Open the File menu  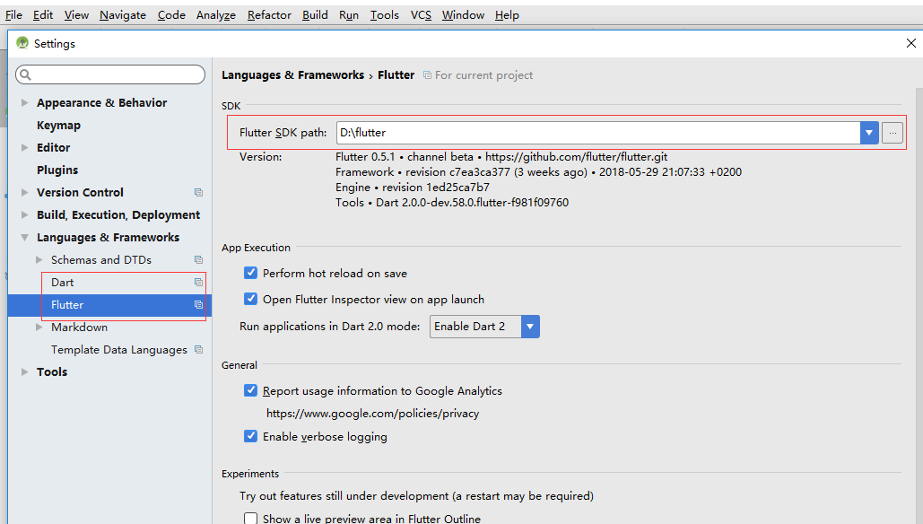(x=13, y=14)
